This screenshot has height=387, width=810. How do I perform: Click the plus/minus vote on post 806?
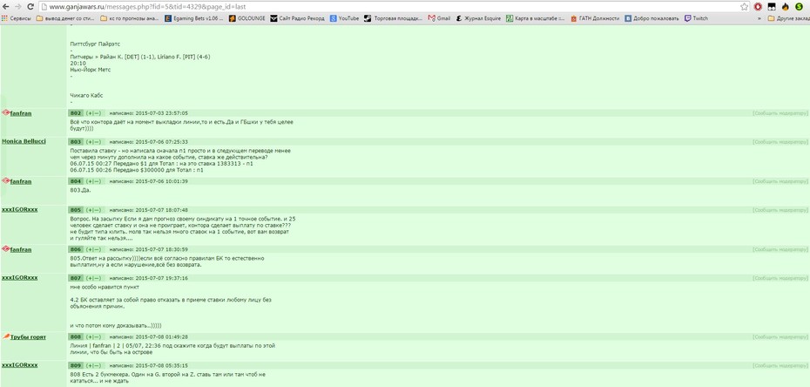(x=93, y=249)
